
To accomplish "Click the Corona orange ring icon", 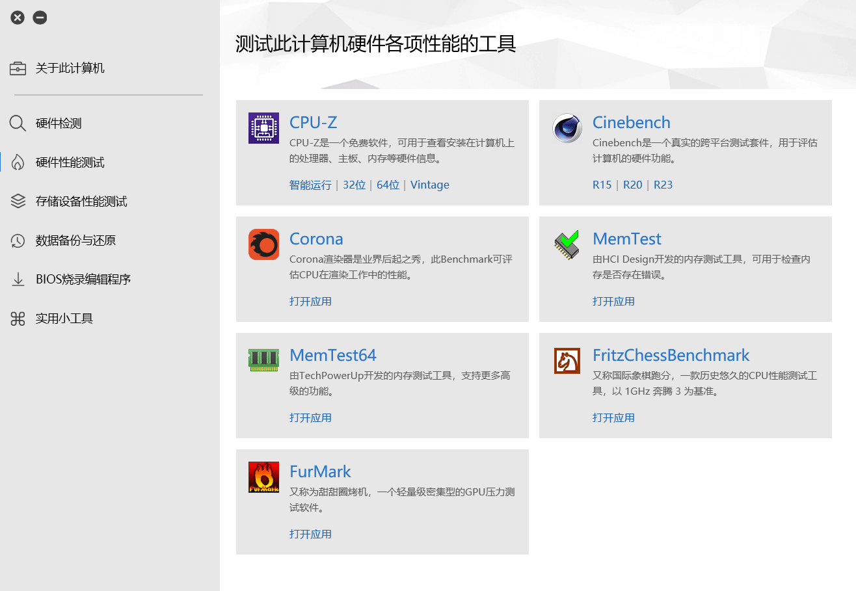I will click(x=263, y=244).
